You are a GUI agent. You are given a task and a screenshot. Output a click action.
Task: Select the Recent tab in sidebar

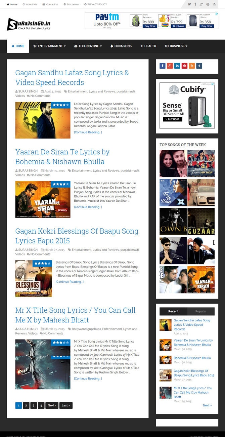[173, 311]
